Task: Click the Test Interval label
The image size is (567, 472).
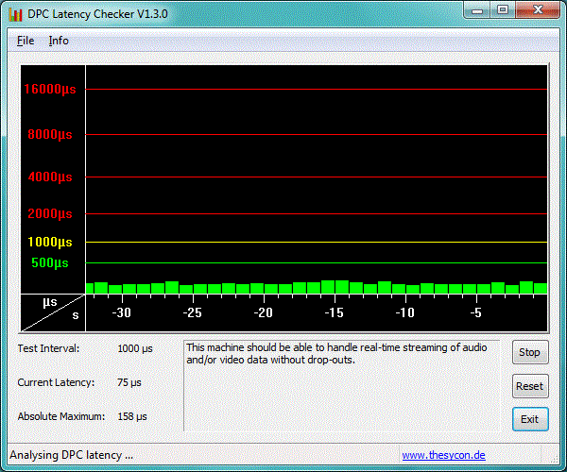Action: click(x=48, y=348)
